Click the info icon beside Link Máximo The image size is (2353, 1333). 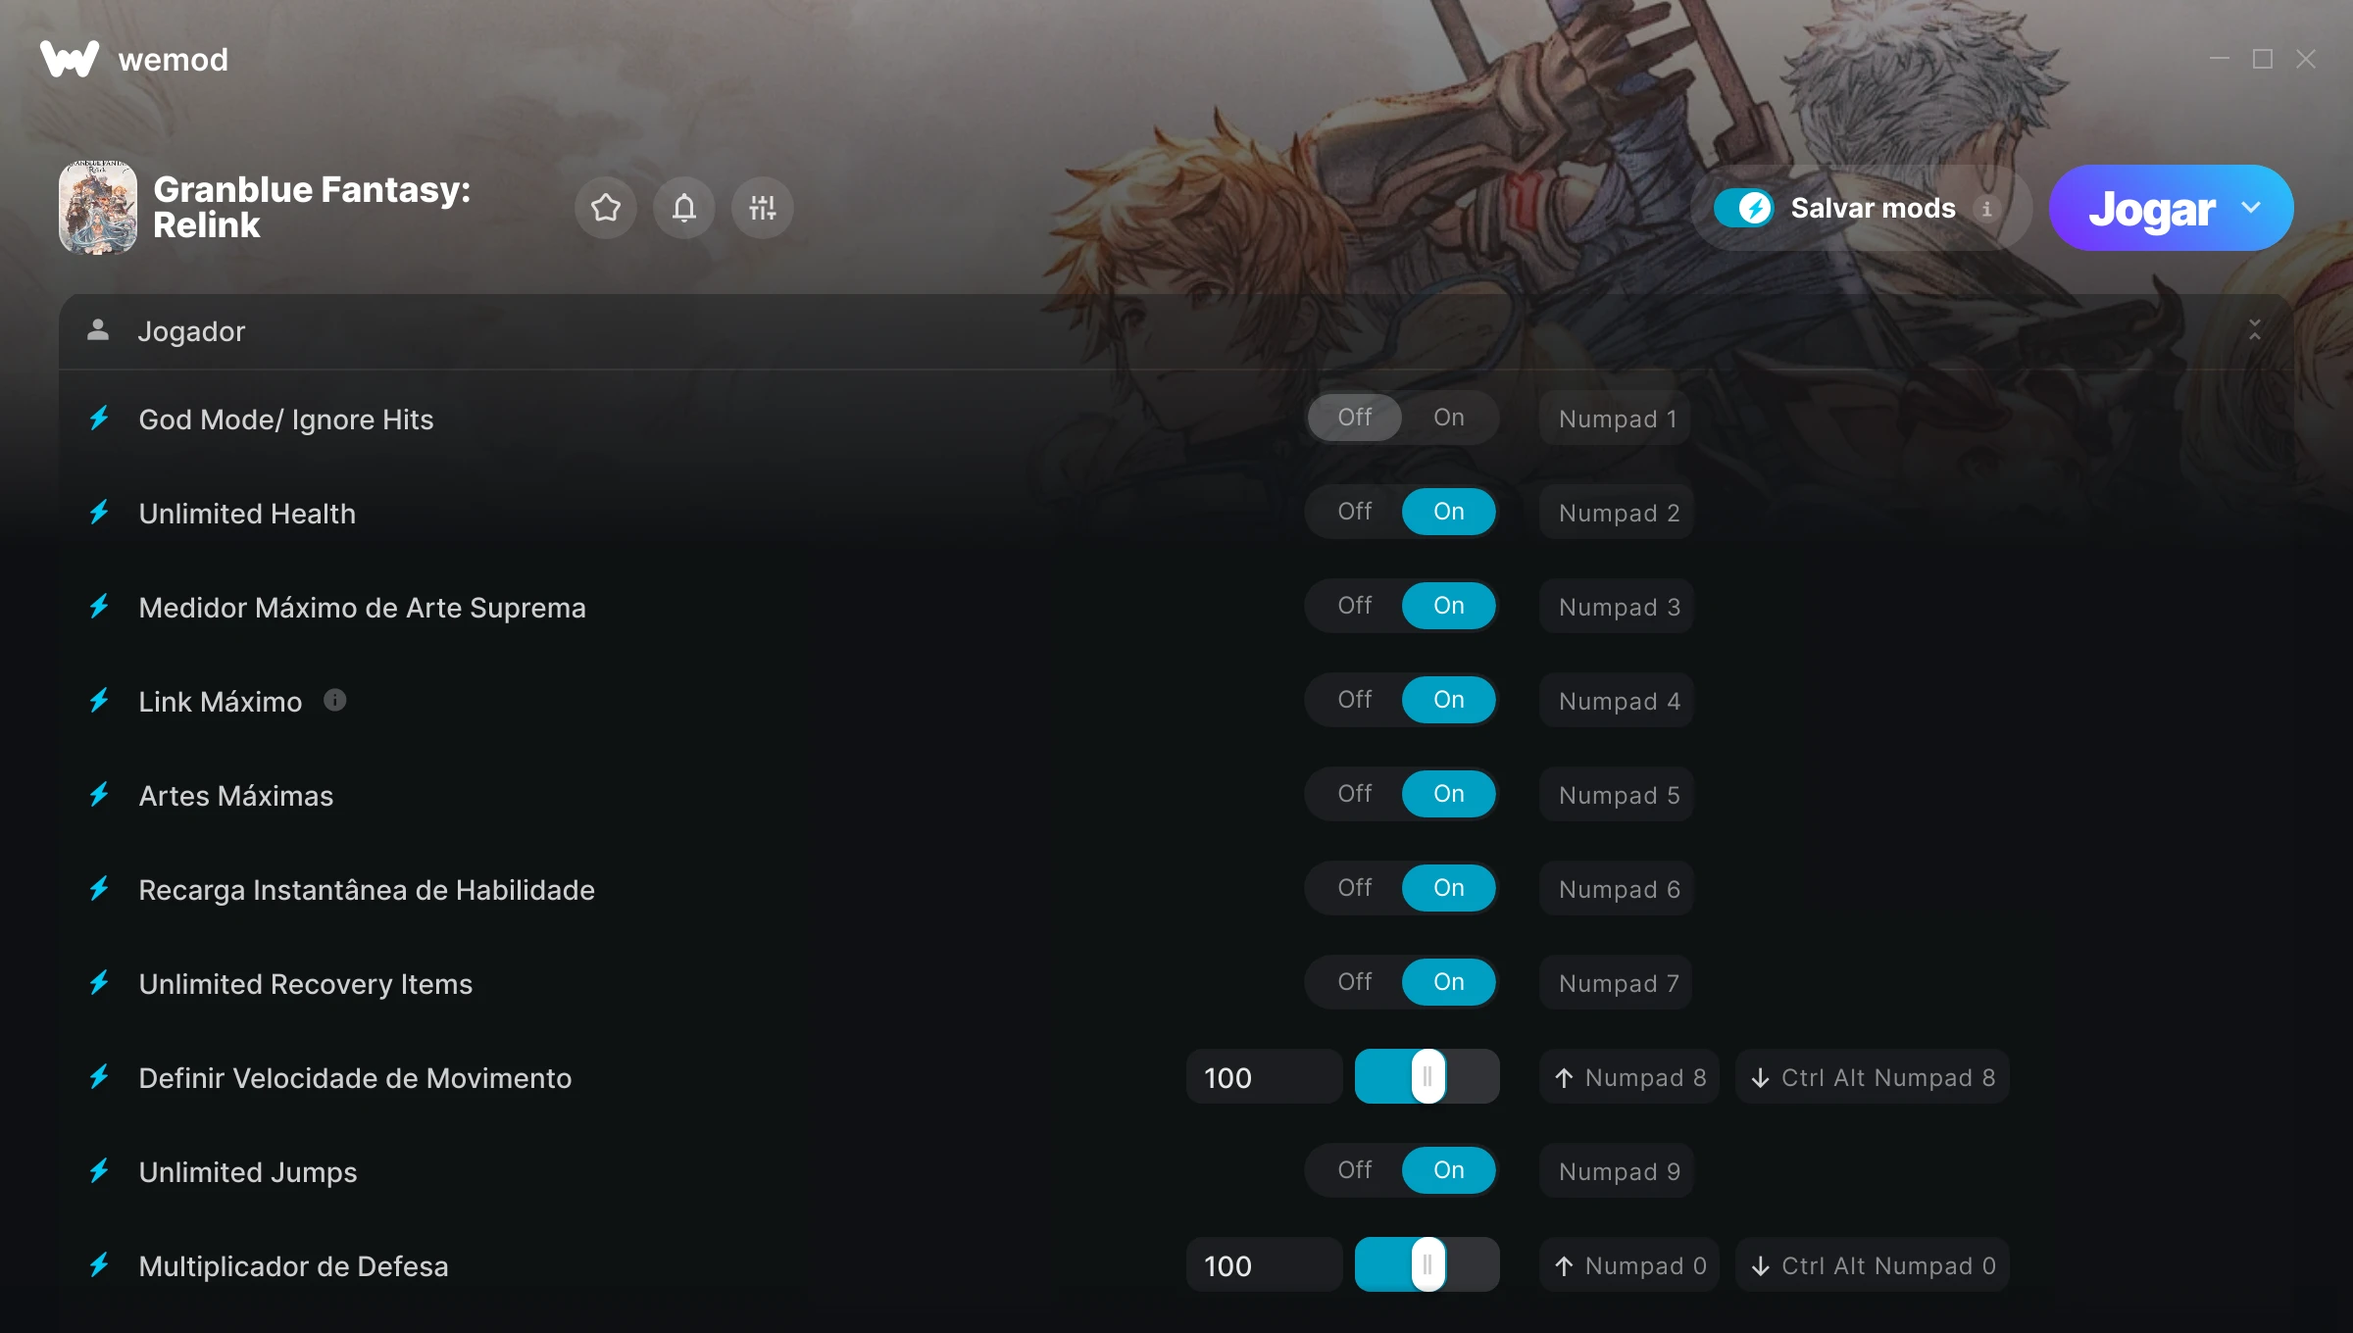click(x=335, y=700)
